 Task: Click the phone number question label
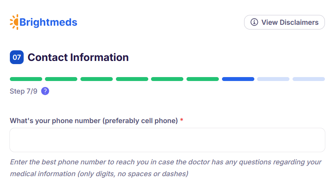click(94, 121)
